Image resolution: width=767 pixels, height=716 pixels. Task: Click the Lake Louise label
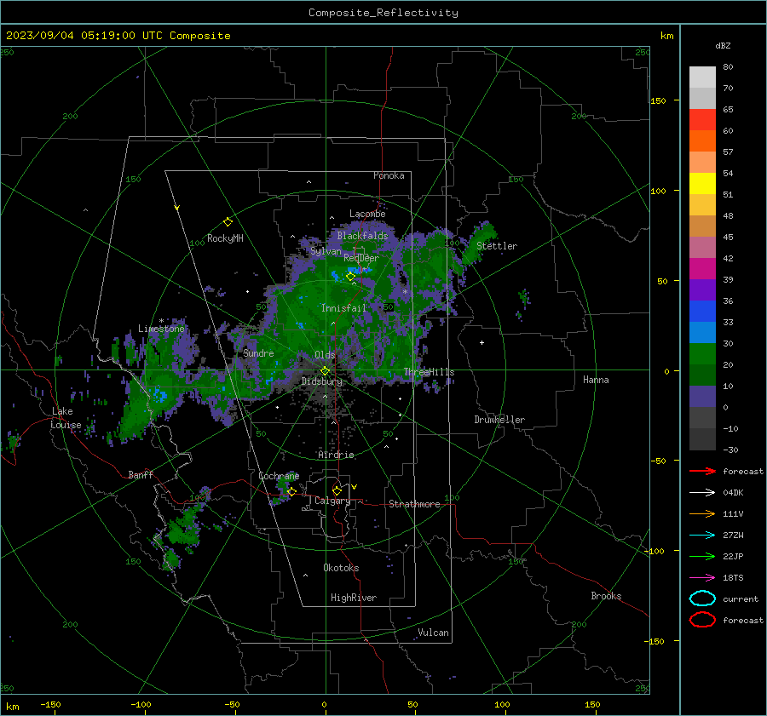(x=66, y=418)
